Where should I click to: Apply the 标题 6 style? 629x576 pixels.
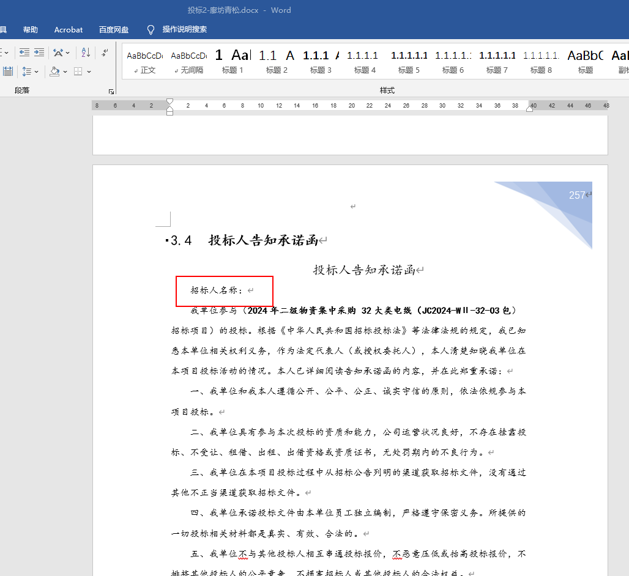(x=453, y=62)
